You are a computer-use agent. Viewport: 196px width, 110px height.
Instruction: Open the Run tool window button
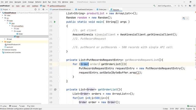(x=3, y=106)
